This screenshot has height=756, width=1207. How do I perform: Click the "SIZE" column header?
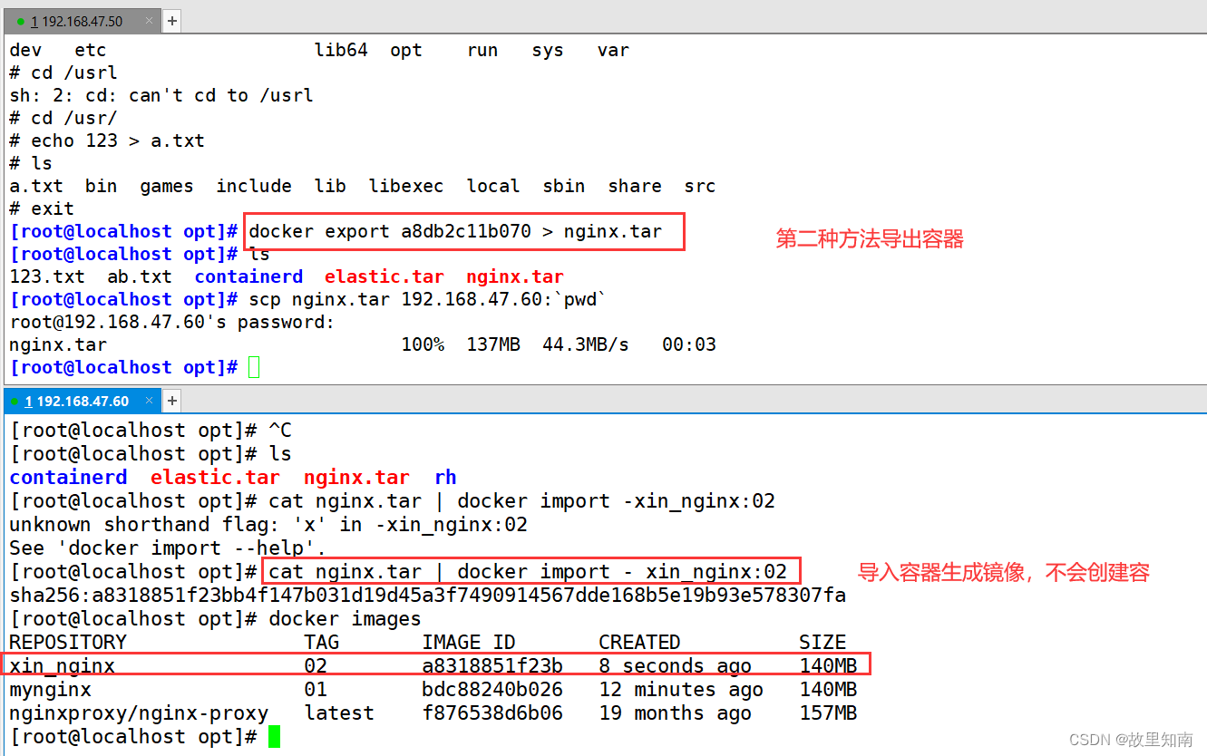[823, 642]
